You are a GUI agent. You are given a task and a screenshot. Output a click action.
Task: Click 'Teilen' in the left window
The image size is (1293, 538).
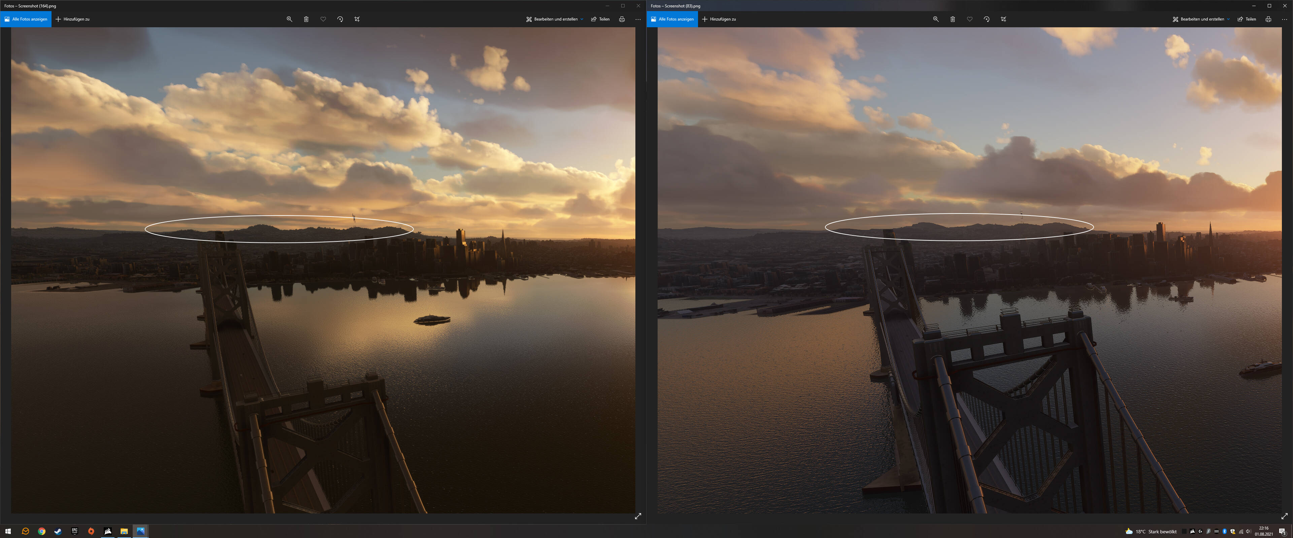600,19
